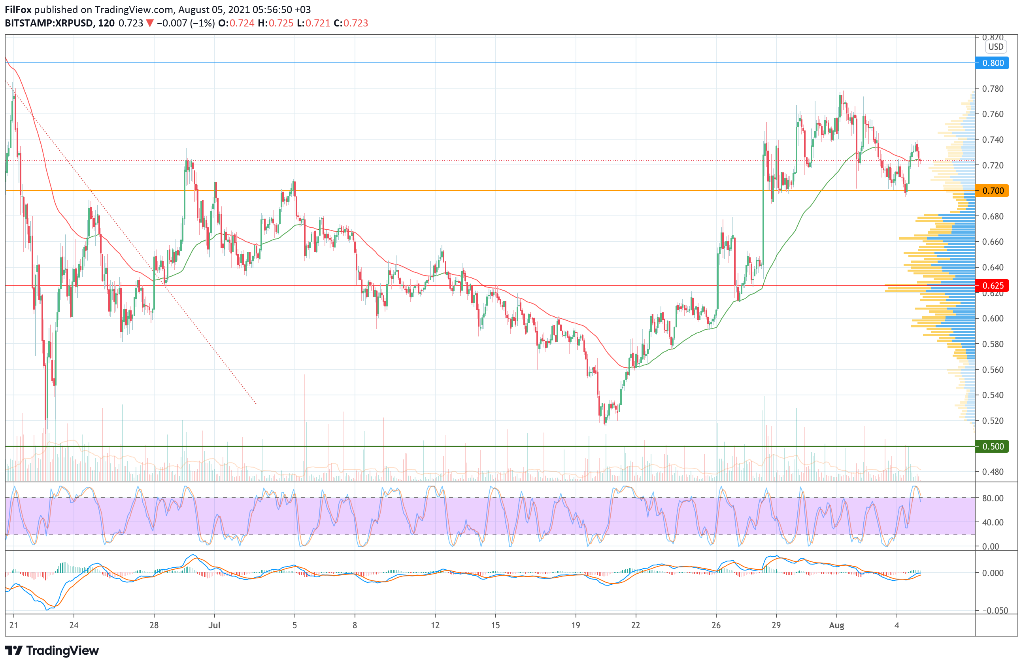
Task: Click the Jul date marker on the time axis
Action: point(214,625)
